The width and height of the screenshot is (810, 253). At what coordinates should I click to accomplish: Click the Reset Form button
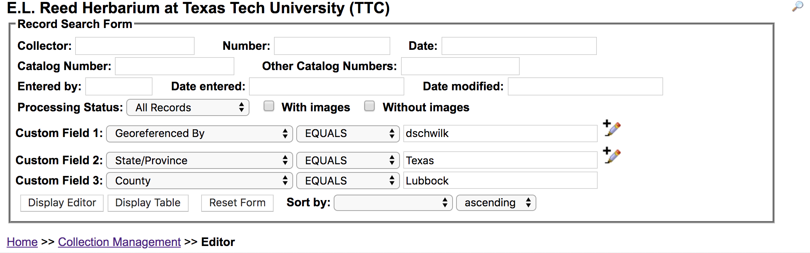click(237, 203)
